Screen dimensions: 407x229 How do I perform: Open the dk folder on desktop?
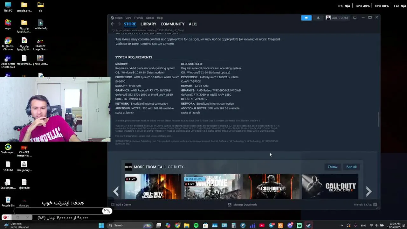(40, 7)
